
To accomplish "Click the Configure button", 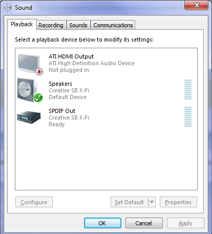I will click(x=34, y=202).
